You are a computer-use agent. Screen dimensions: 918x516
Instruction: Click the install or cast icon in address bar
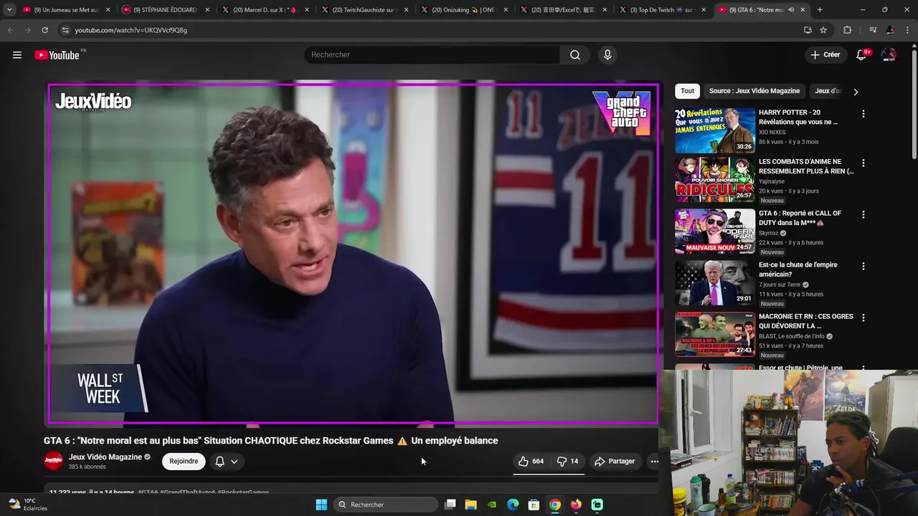point(808,30)
